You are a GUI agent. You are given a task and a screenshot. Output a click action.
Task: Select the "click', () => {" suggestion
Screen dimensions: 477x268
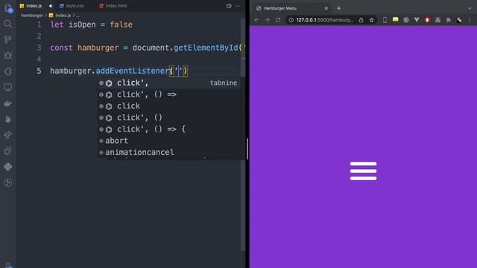click(169, 129)
